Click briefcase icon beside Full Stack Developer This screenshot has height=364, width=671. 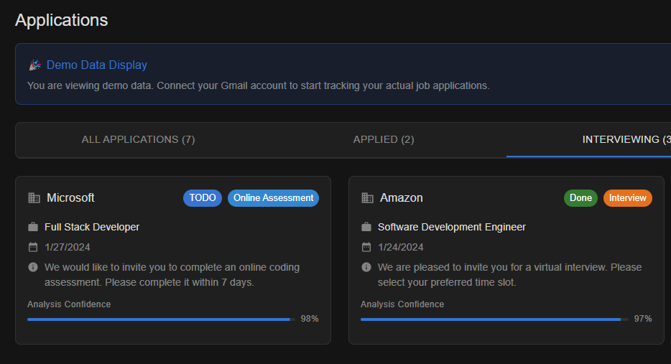click(33, 228)
